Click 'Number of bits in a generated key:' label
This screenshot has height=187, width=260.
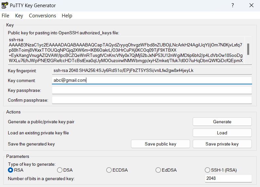(41, 178)
